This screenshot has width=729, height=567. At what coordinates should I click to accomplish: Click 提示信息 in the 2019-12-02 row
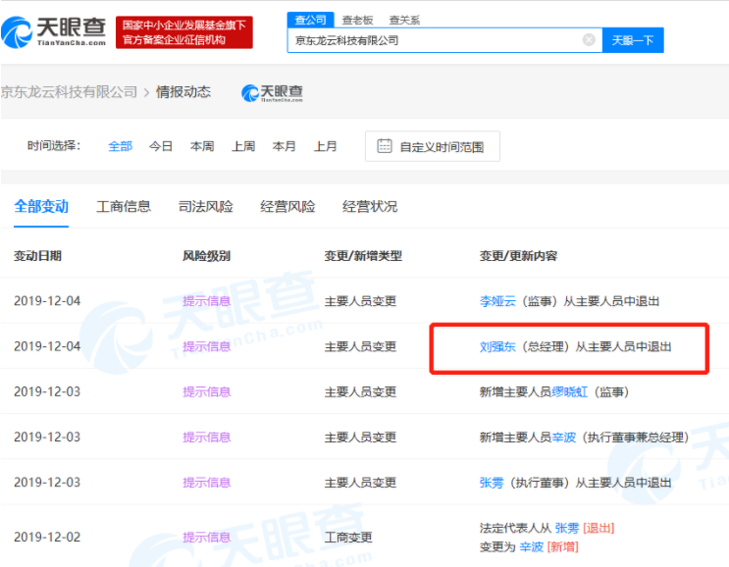tap(206, 538)
